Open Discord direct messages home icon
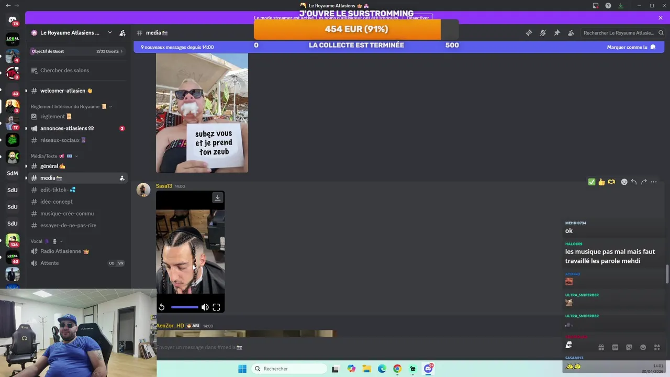Viewport: 670px width, 377px height. [13, 19]
